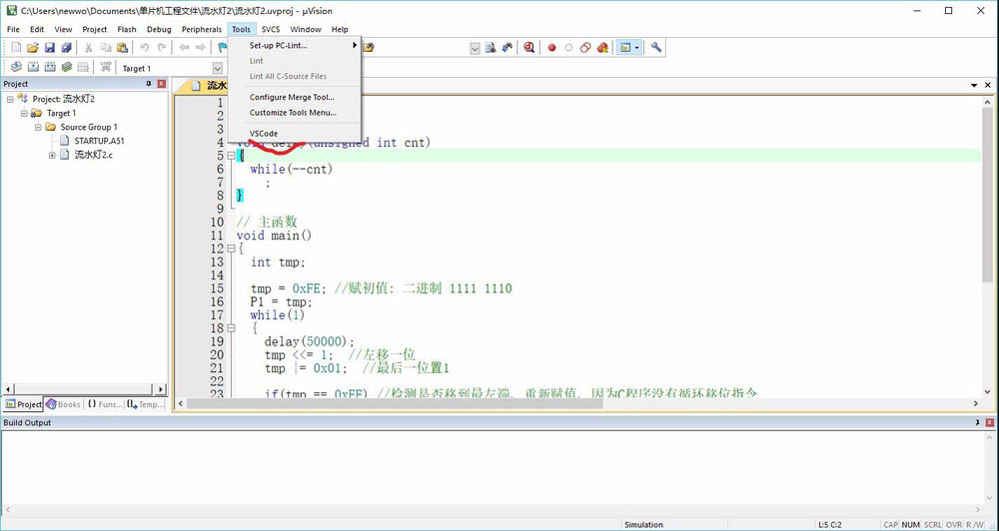Screen dimensions: 999x531
Task: Select Customize Tools Menu entry
Action: (x=295, y=113)
